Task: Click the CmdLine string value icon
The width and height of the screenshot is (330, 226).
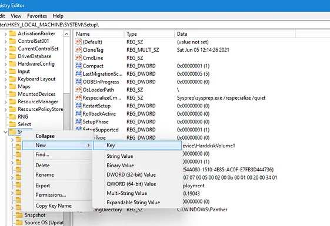Action: point(78,58)
